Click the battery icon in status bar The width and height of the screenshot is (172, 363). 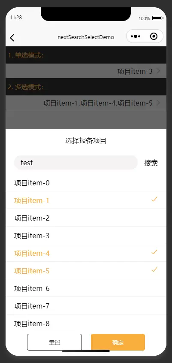click(x=158, y=18)
